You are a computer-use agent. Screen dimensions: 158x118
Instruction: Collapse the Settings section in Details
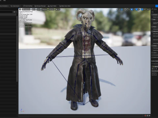(x=152, y=46)
